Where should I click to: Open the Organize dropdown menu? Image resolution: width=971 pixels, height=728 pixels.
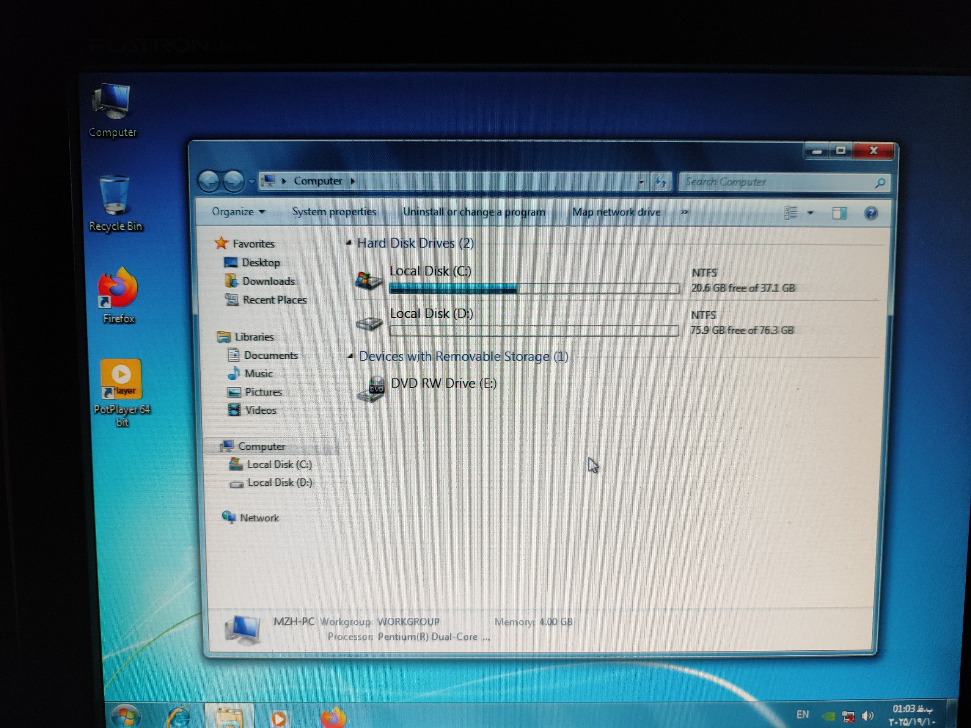pos(238,212)
